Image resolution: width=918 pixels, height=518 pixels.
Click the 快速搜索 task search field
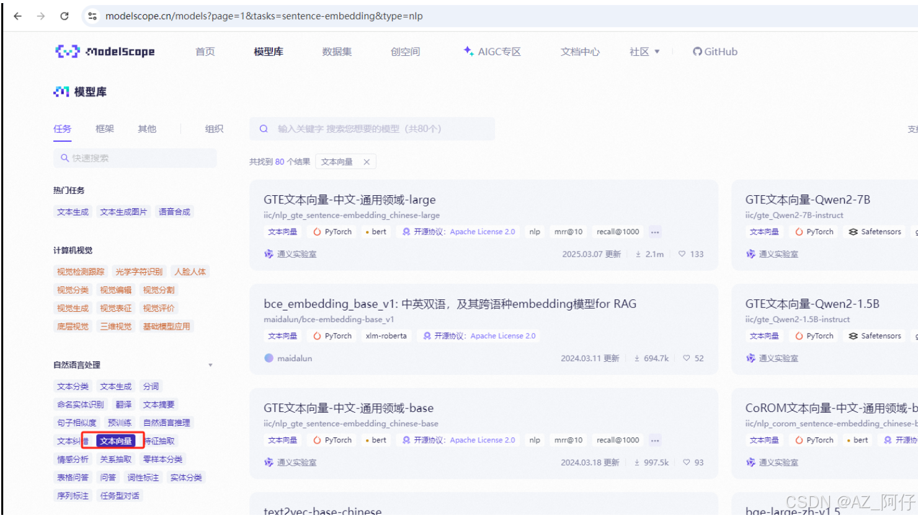click(x=135, y=158)
